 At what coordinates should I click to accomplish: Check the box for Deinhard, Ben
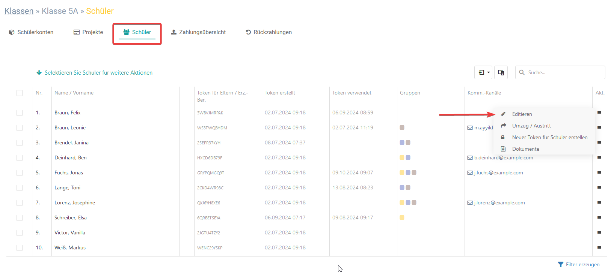click(20, 158)
